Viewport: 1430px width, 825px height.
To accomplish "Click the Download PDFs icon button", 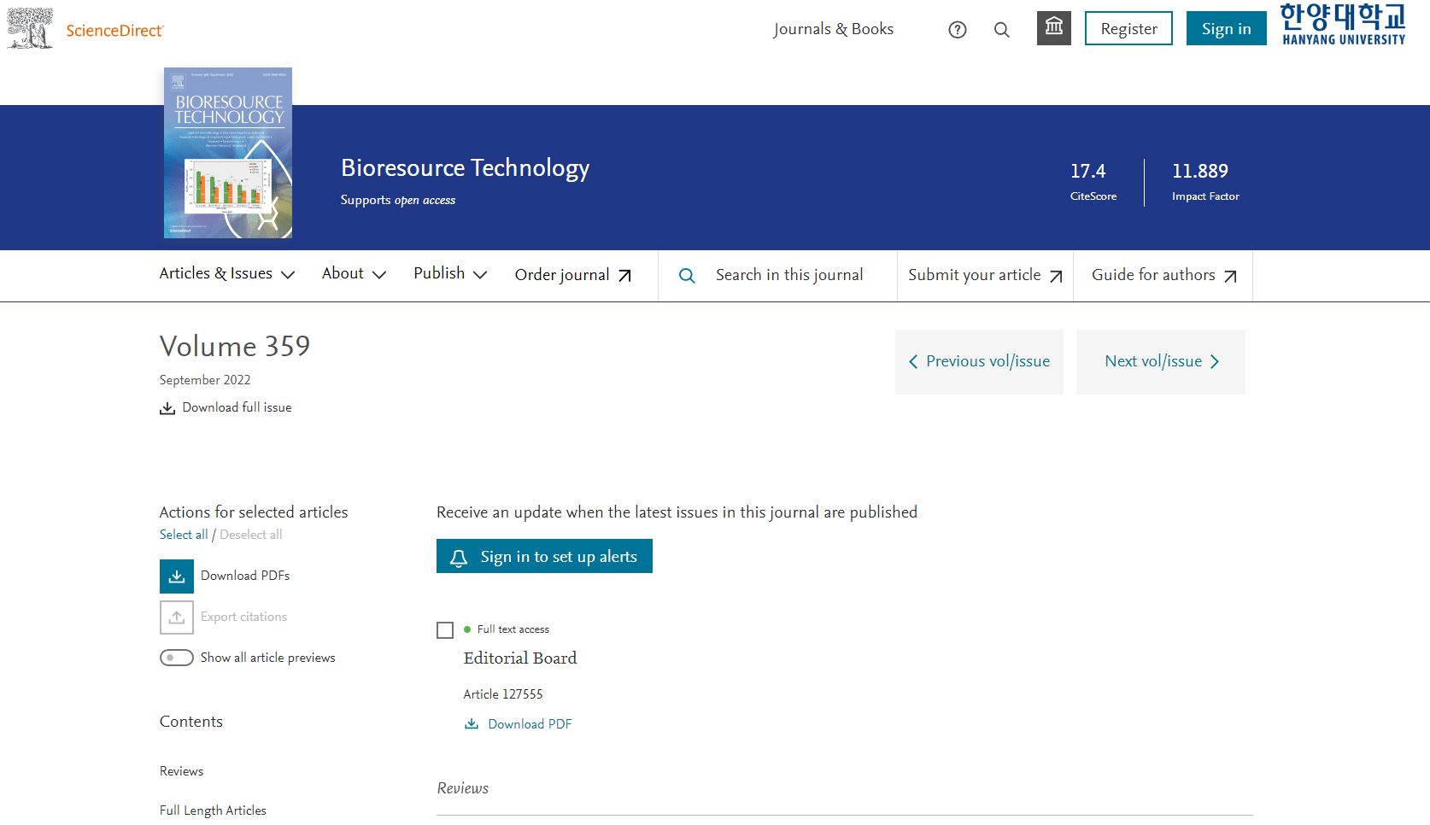I will point(177,576).
